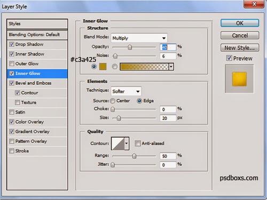Image resolution: width=267 pixels, height=200 pixels.
Task: Click the Opacity value field
Action: 168,47
